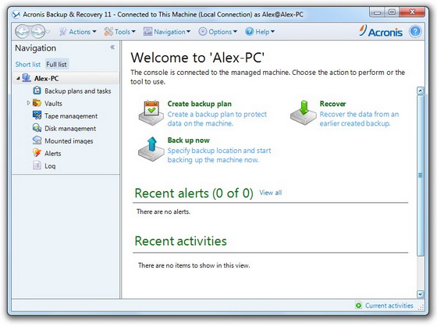
Task: Click the scrollbar up arrow
Action: click(421, 91)
